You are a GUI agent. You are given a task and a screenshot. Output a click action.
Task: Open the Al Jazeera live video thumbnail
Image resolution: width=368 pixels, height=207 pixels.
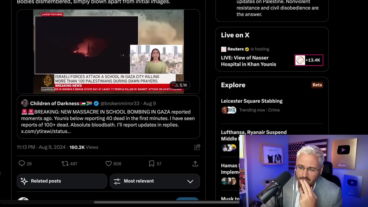pos(108,51)
